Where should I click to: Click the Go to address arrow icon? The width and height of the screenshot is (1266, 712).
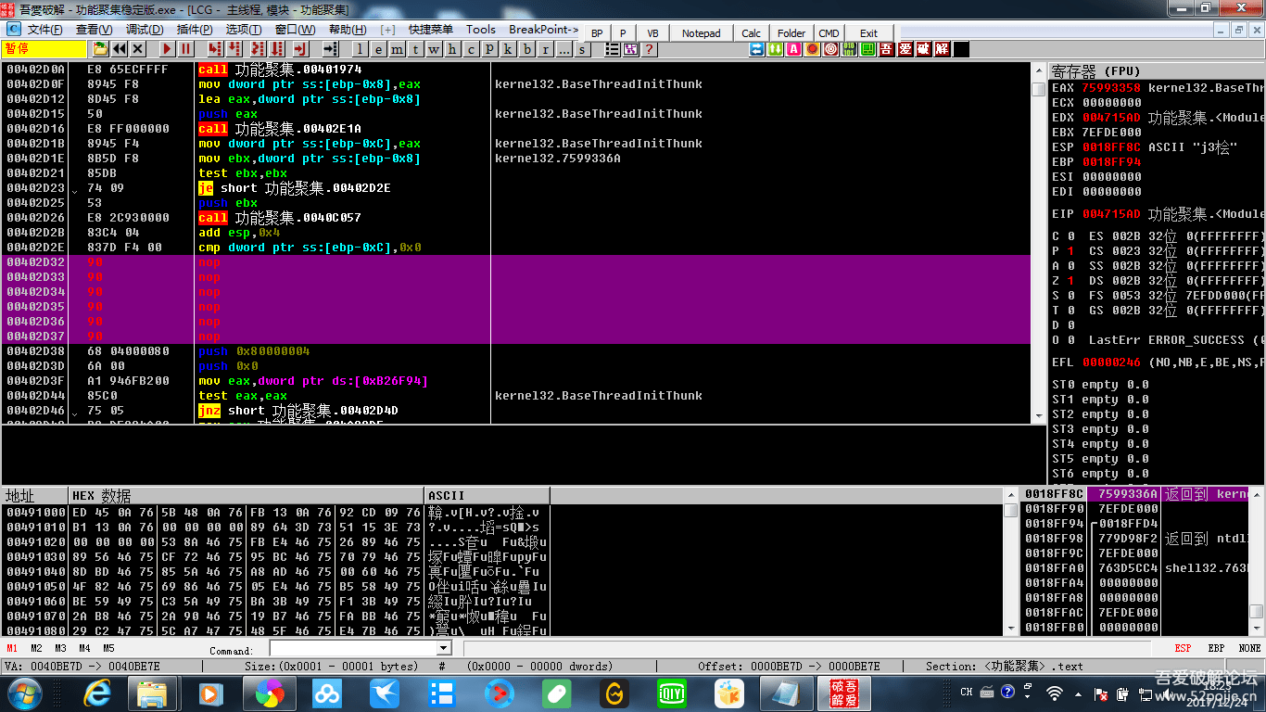coord(330,49)
